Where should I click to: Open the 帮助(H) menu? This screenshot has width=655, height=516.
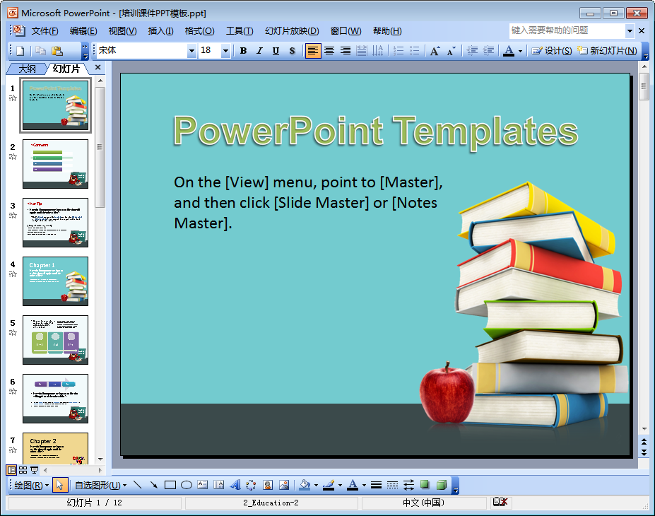pyautogui.click(x=387, y=31)
